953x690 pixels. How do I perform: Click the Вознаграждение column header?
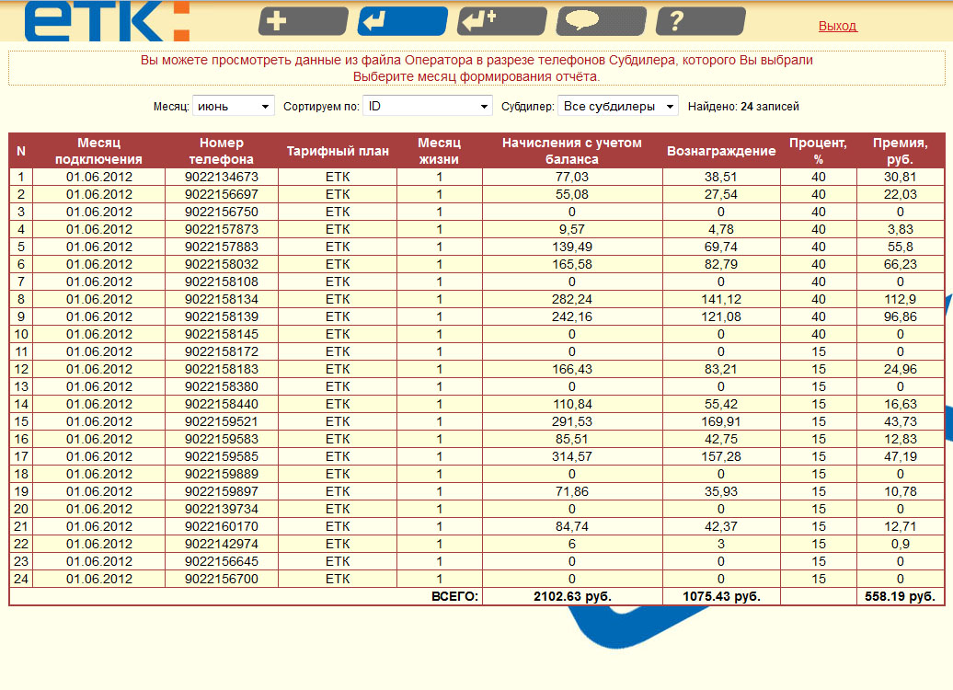coord(721,151)
